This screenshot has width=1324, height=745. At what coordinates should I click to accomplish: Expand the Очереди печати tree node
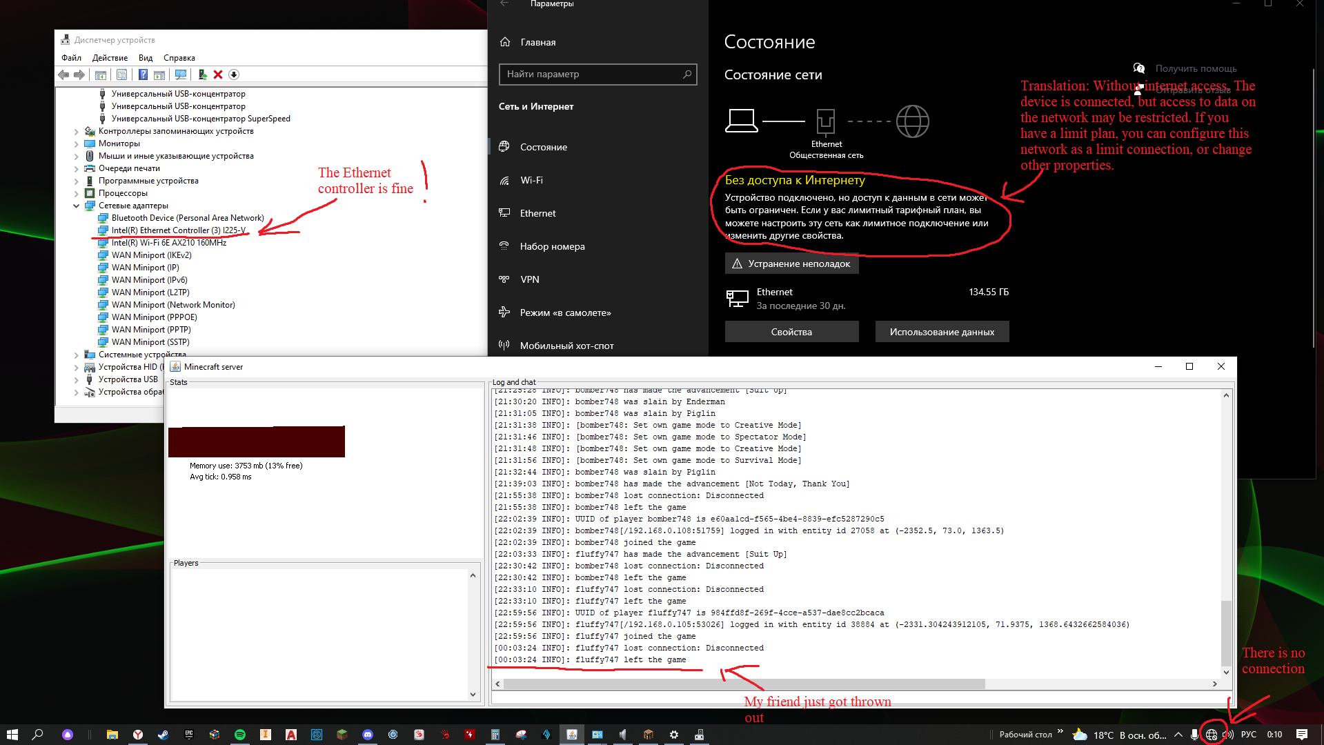(x=76, y=168)
